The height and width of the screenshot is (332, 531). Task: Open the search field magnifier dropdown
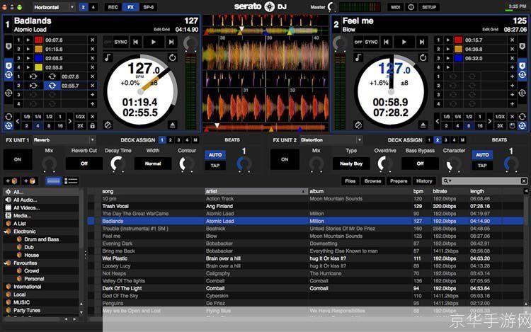point(447,181)
